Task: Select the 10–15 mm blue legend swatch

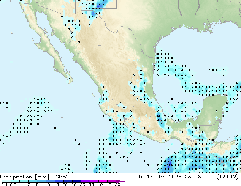Action: pos(50,181)
